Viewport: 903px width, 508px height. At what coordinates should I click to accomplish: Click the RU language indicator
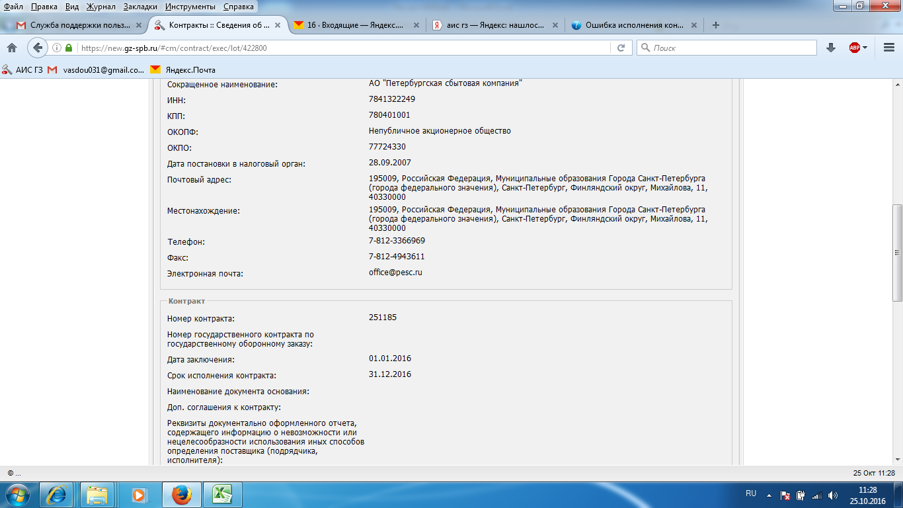pos(751,493)
